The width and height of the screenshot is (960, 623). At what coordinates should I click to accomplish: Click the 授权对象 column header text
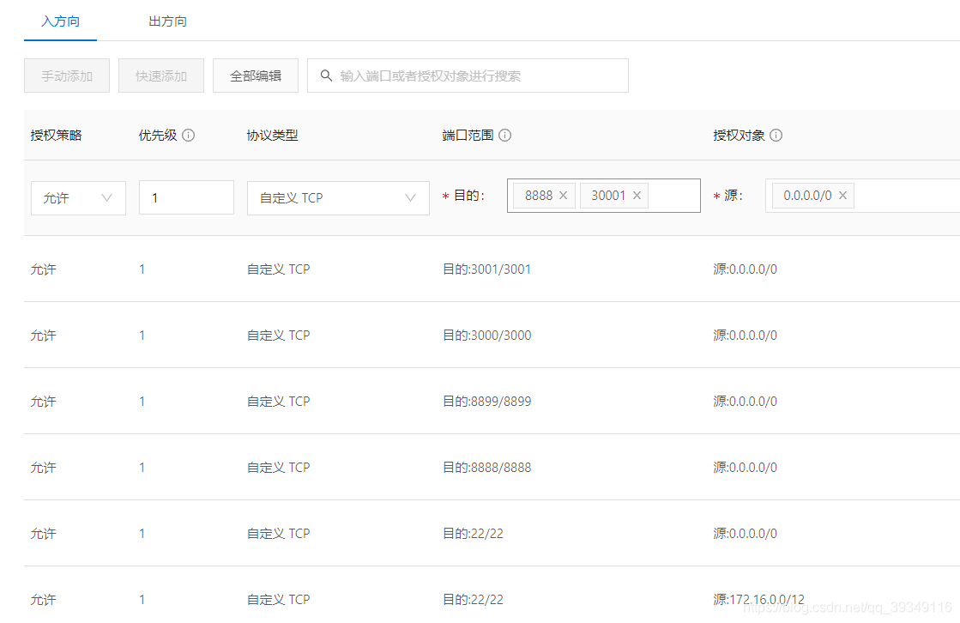coord(739,136)
